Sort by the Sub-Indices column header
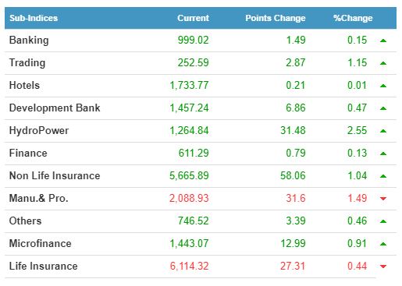Screen dimensions: 402x286 pos(34,18)
